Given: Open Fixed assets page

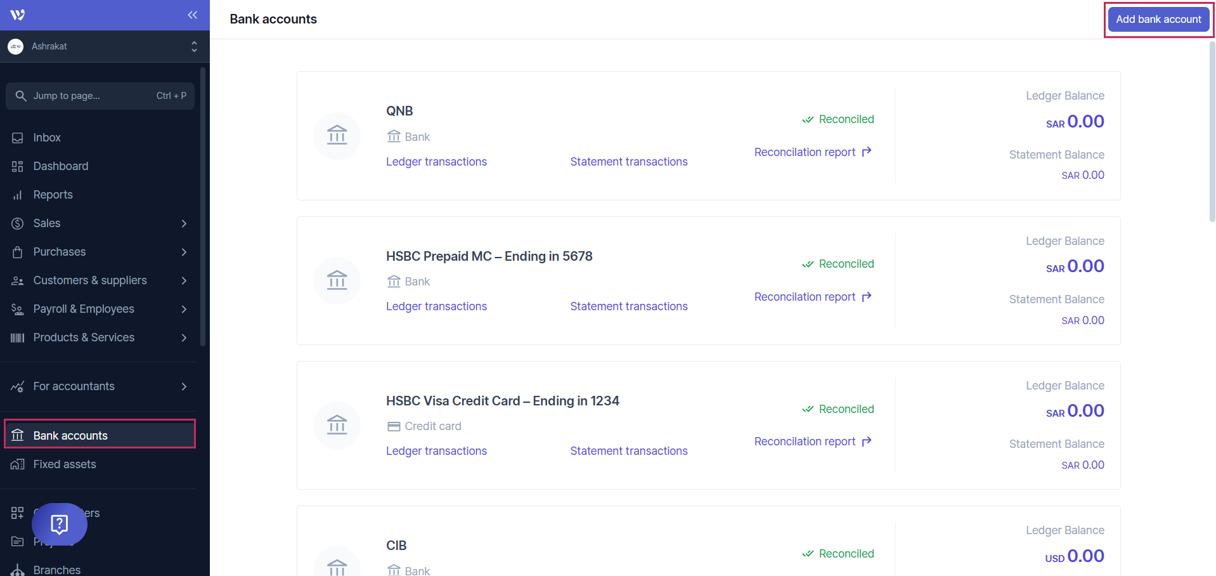Looking at the screenshot, I should [x=65, y=464].
